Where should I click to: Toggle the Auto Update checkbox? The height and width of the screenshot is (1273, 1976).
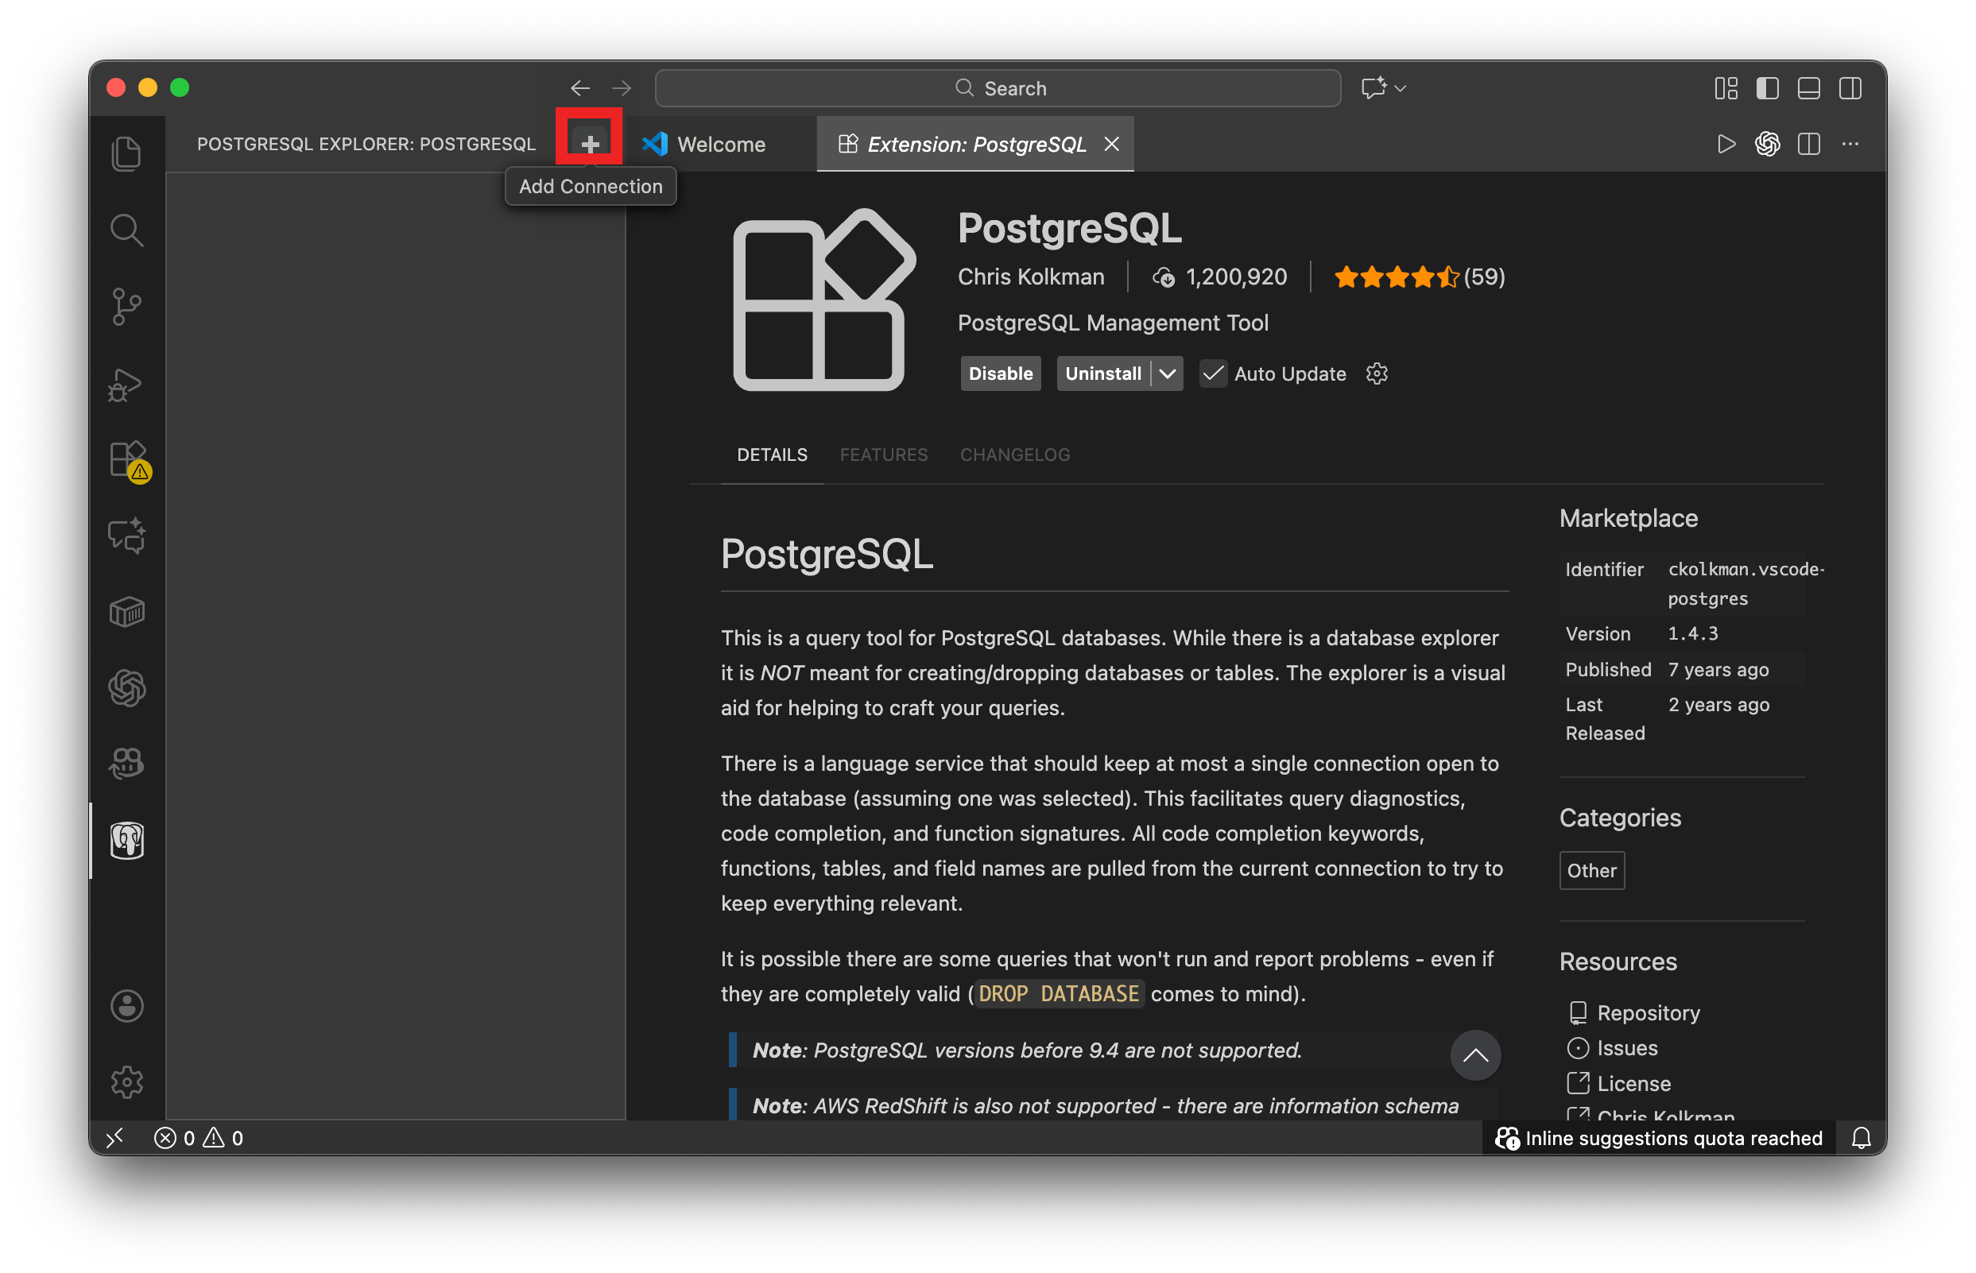1213,373
